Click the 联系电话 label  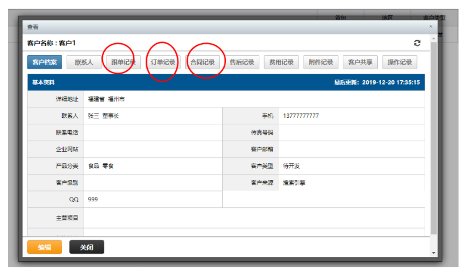[67, 132]
